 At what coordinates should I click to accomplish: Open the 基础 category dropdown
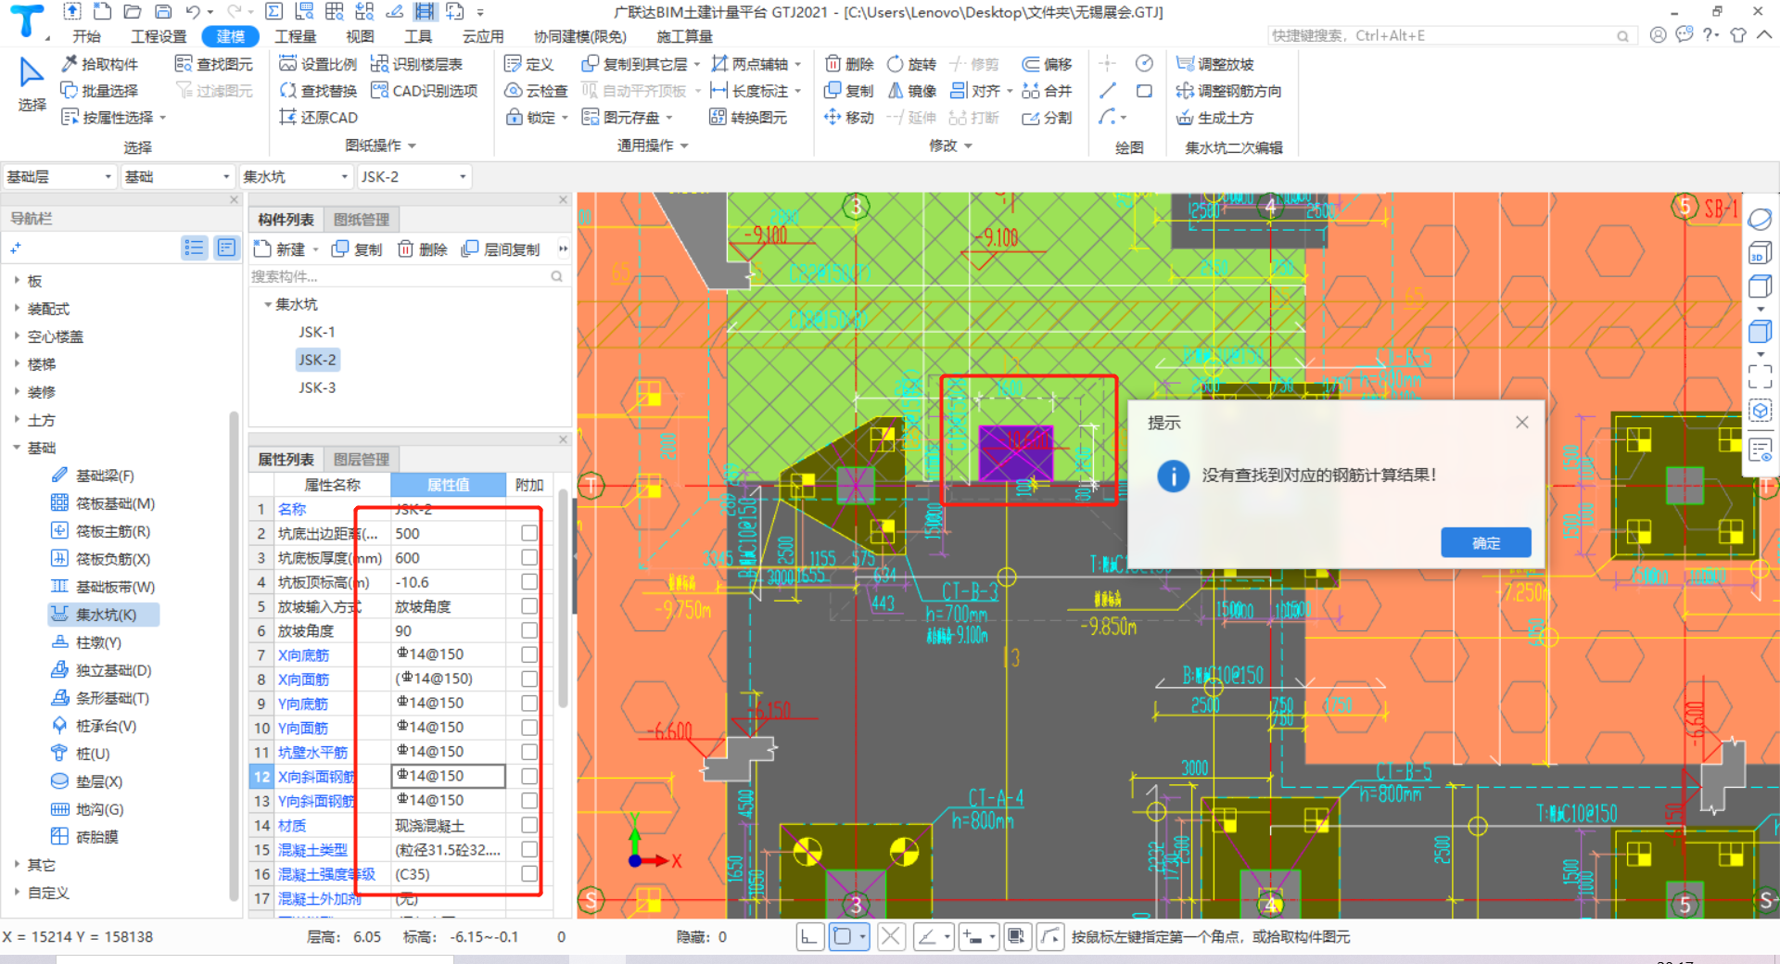[x=177, y=176]
